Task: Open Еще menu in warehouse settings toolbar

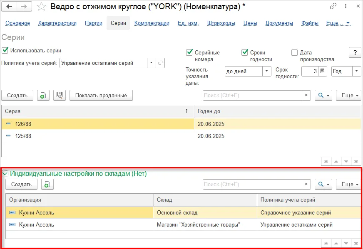Action: coord(349,184)
